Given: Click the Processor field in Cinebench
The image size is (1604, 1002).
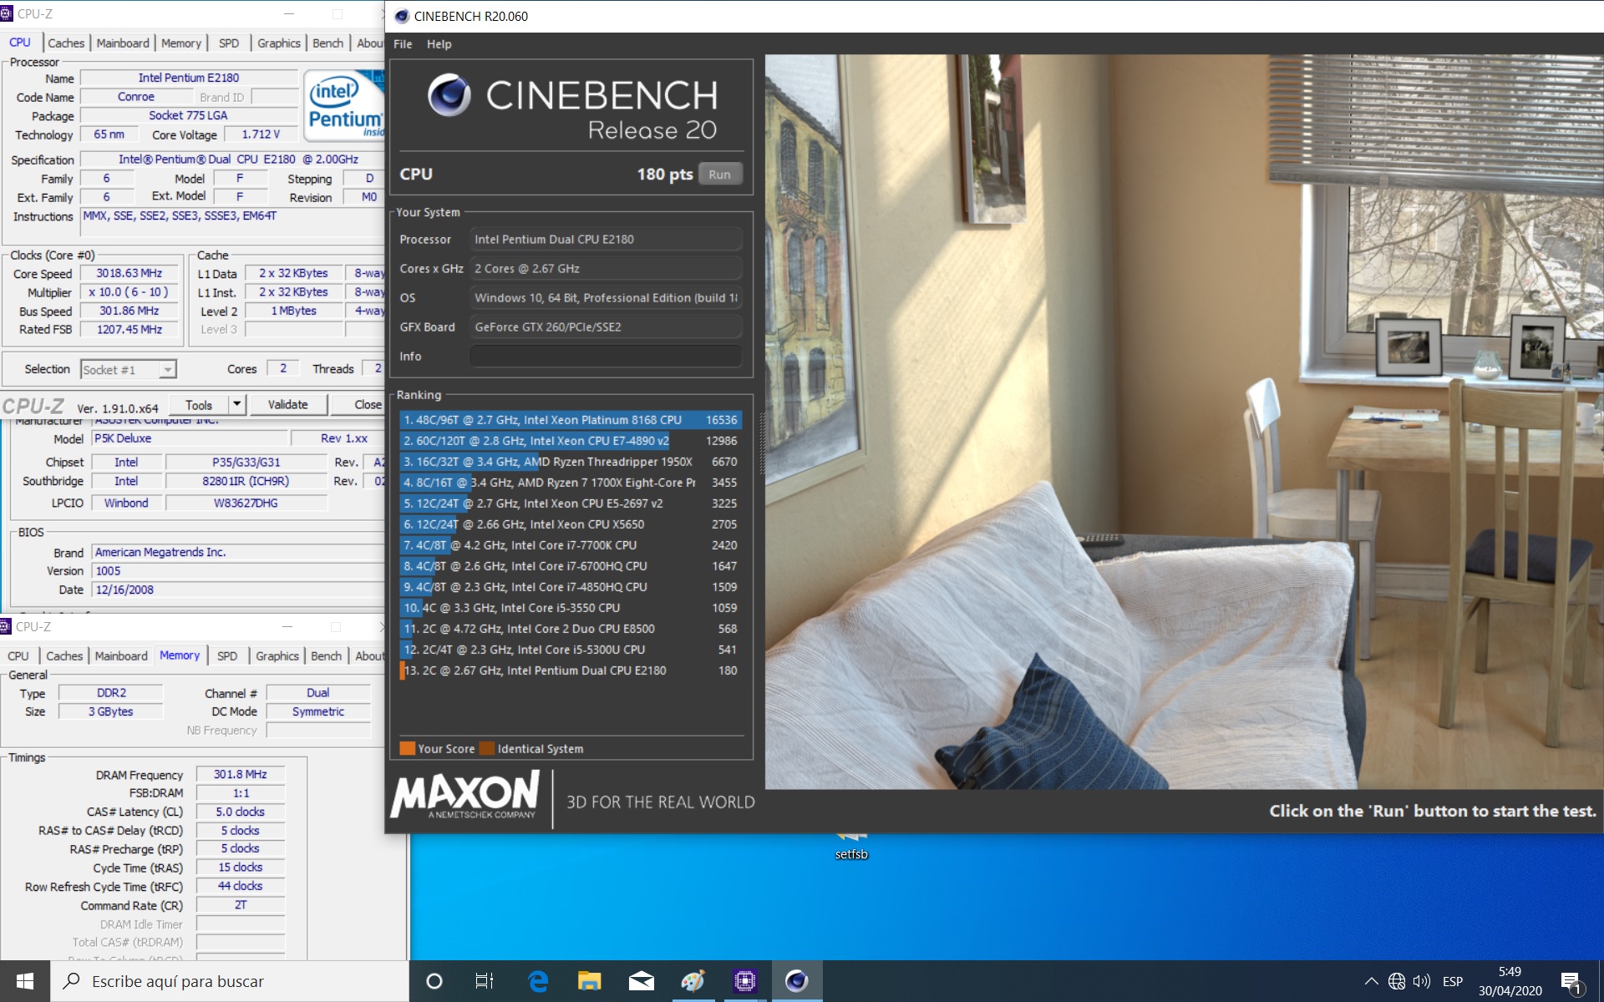Looking at the screenshot, I should [x=606, y=240].
